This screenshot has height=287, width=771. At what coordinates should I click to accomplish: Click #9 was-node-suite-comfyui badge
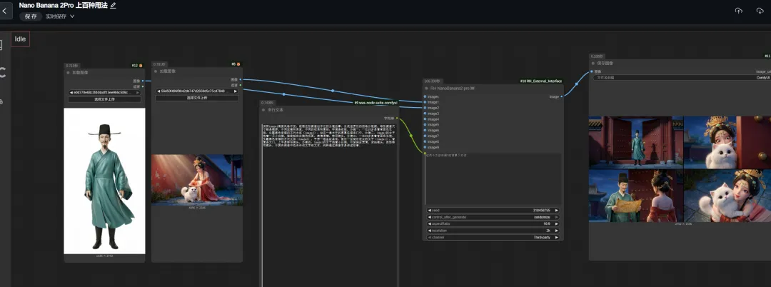(376, 103)
